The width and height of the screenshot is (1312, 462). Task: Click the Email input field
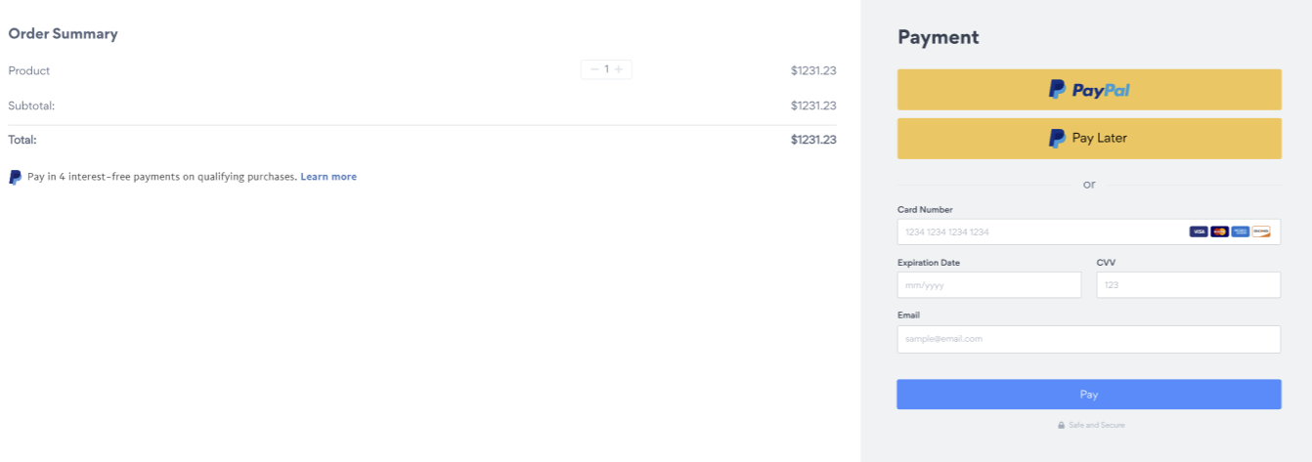1089,339
